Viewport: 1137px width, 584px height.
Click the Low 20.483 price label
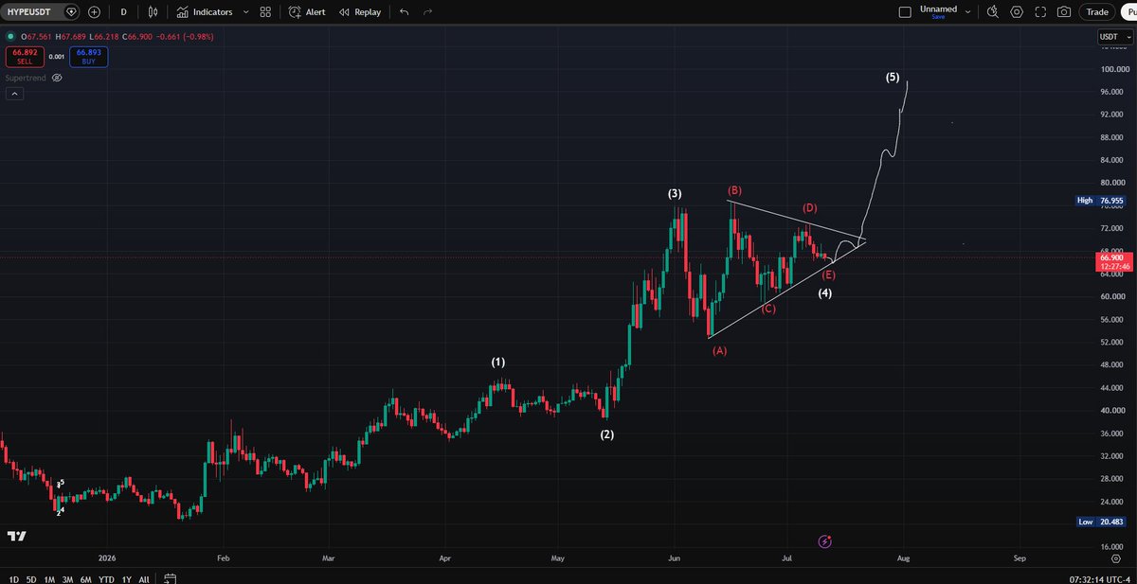point(1101,522)
